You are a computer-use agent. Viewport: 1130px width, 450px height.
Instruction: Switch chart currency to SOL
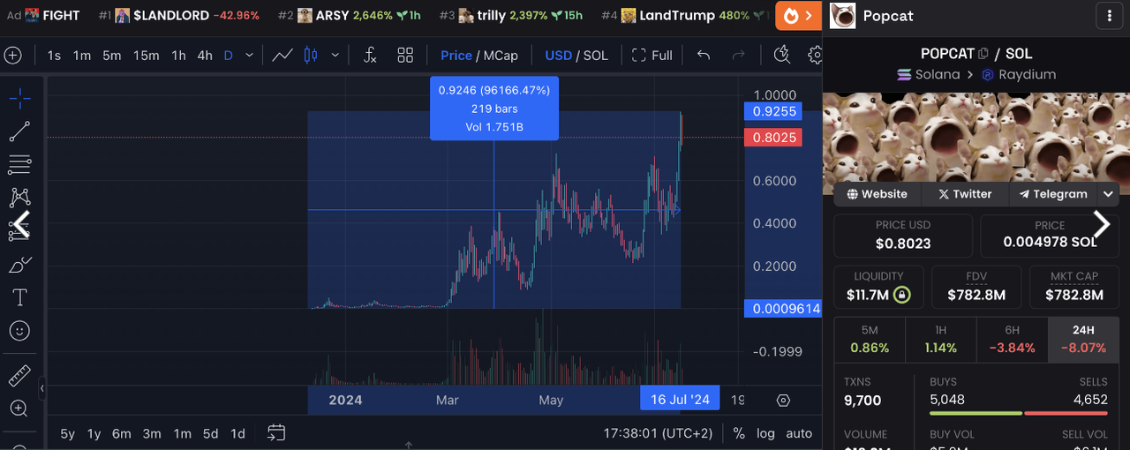click(x=596, y=56)
